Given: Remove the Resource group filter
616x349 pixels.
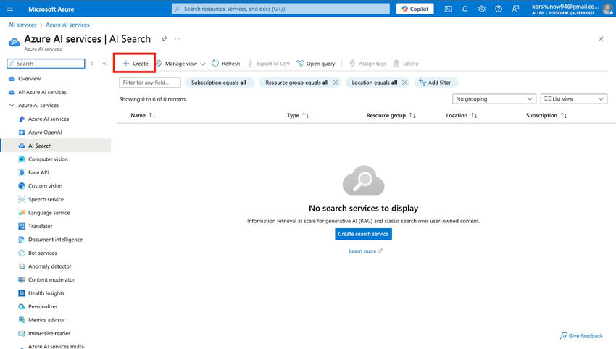Looking at the screenshot, I should (336, 83).
